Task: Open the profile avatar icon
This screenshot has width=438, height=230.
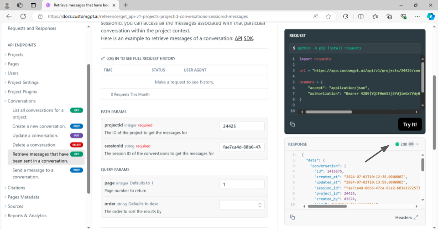Action: pos(7,5)
